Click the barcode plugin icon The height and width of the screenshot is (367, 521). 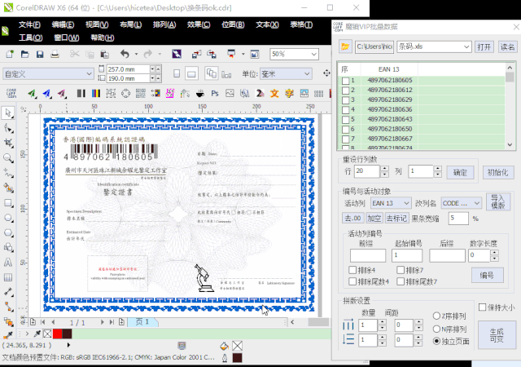[81, 94]
